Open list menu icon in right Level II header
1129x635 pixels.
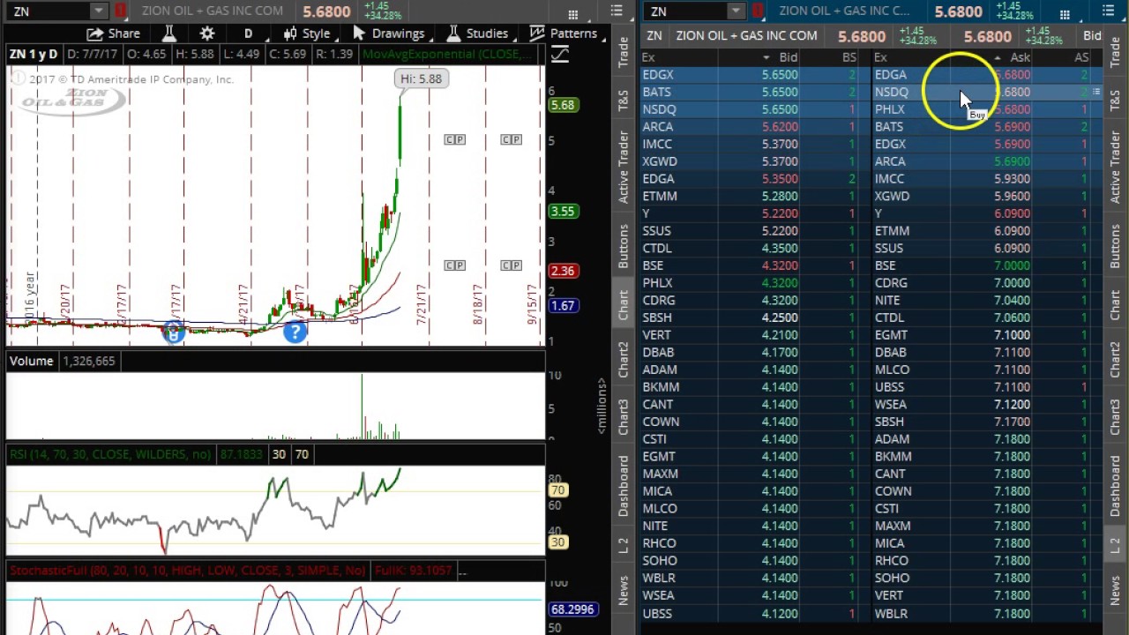click(1108, 11)
